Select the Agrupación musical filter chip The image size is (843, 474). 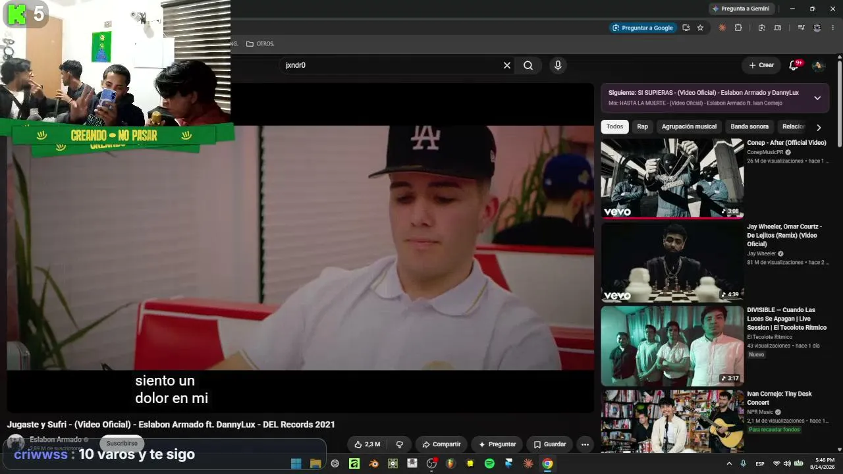coord(689,126)
